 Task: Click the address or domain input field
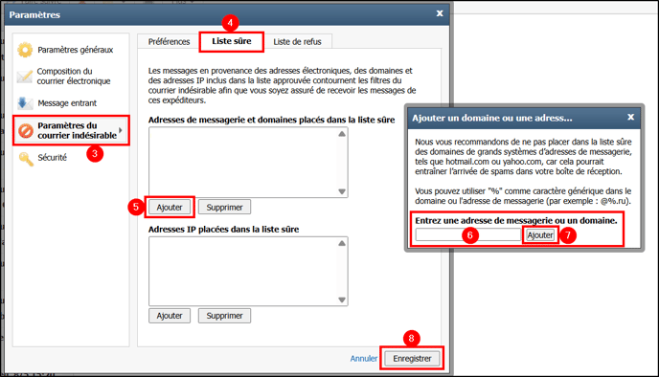coord(468,234)
